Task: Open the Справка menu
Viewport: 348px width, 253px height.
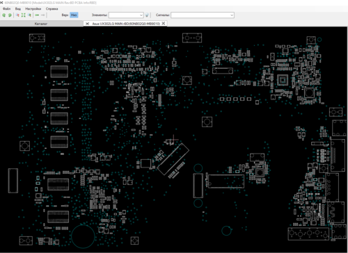Action: 52,9
